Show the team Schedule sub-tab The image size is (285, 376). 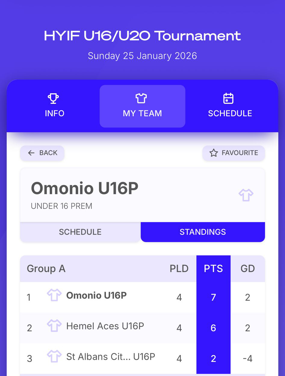pyautogui.click(x=80, y=232)
